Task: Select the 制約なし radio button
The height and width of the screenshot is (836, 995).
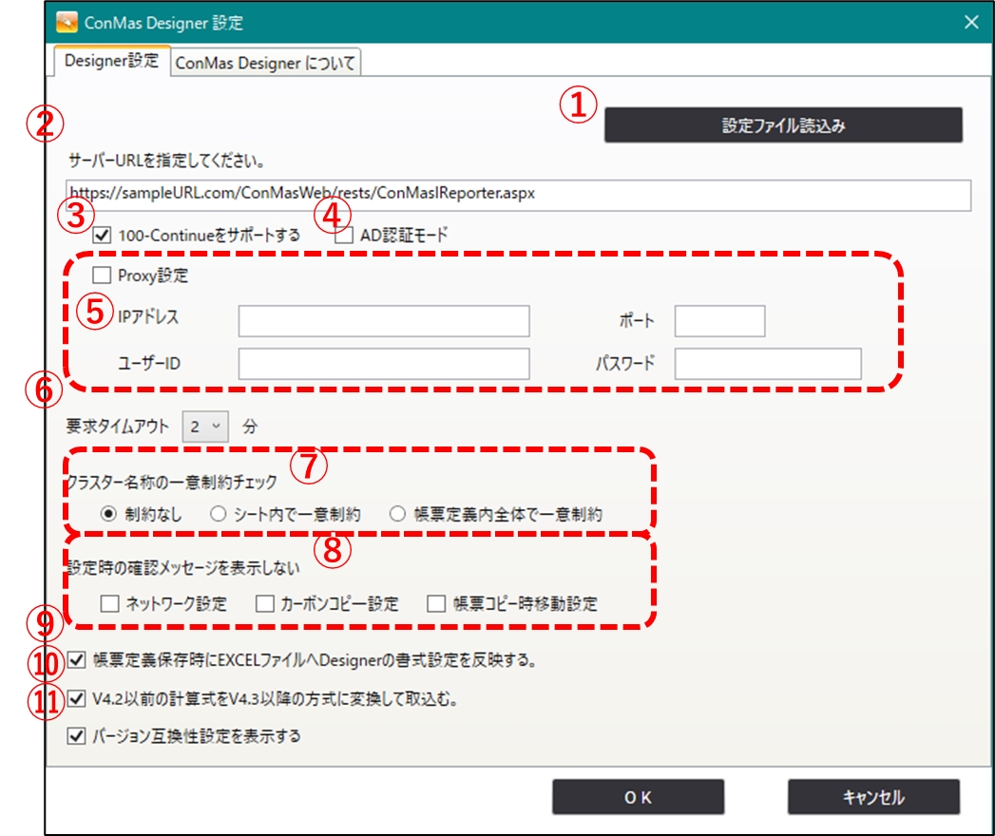Action: [x=108, y=514]
